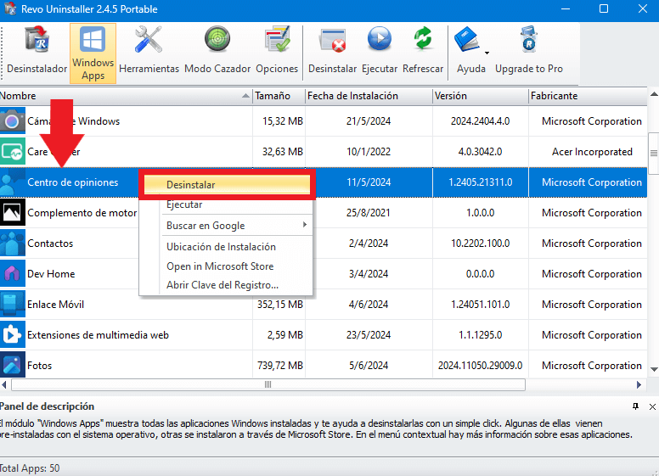Sort by the Nombre column header
Viewport: 659px width, 476px height.
click(x=126, y=96)
